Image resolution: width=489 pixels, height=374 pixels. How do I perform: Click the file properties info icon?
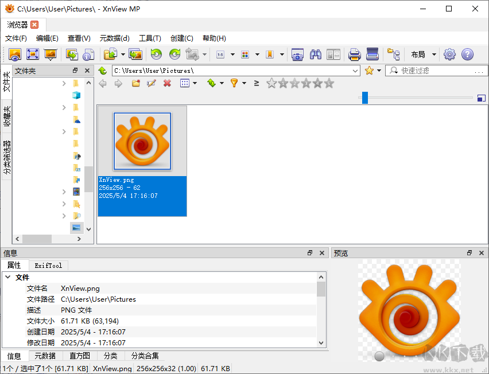(x=88, y=54)
